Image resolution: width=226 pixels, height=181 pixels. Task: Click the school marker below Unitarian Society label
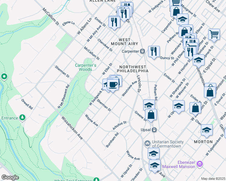point(153,154)
